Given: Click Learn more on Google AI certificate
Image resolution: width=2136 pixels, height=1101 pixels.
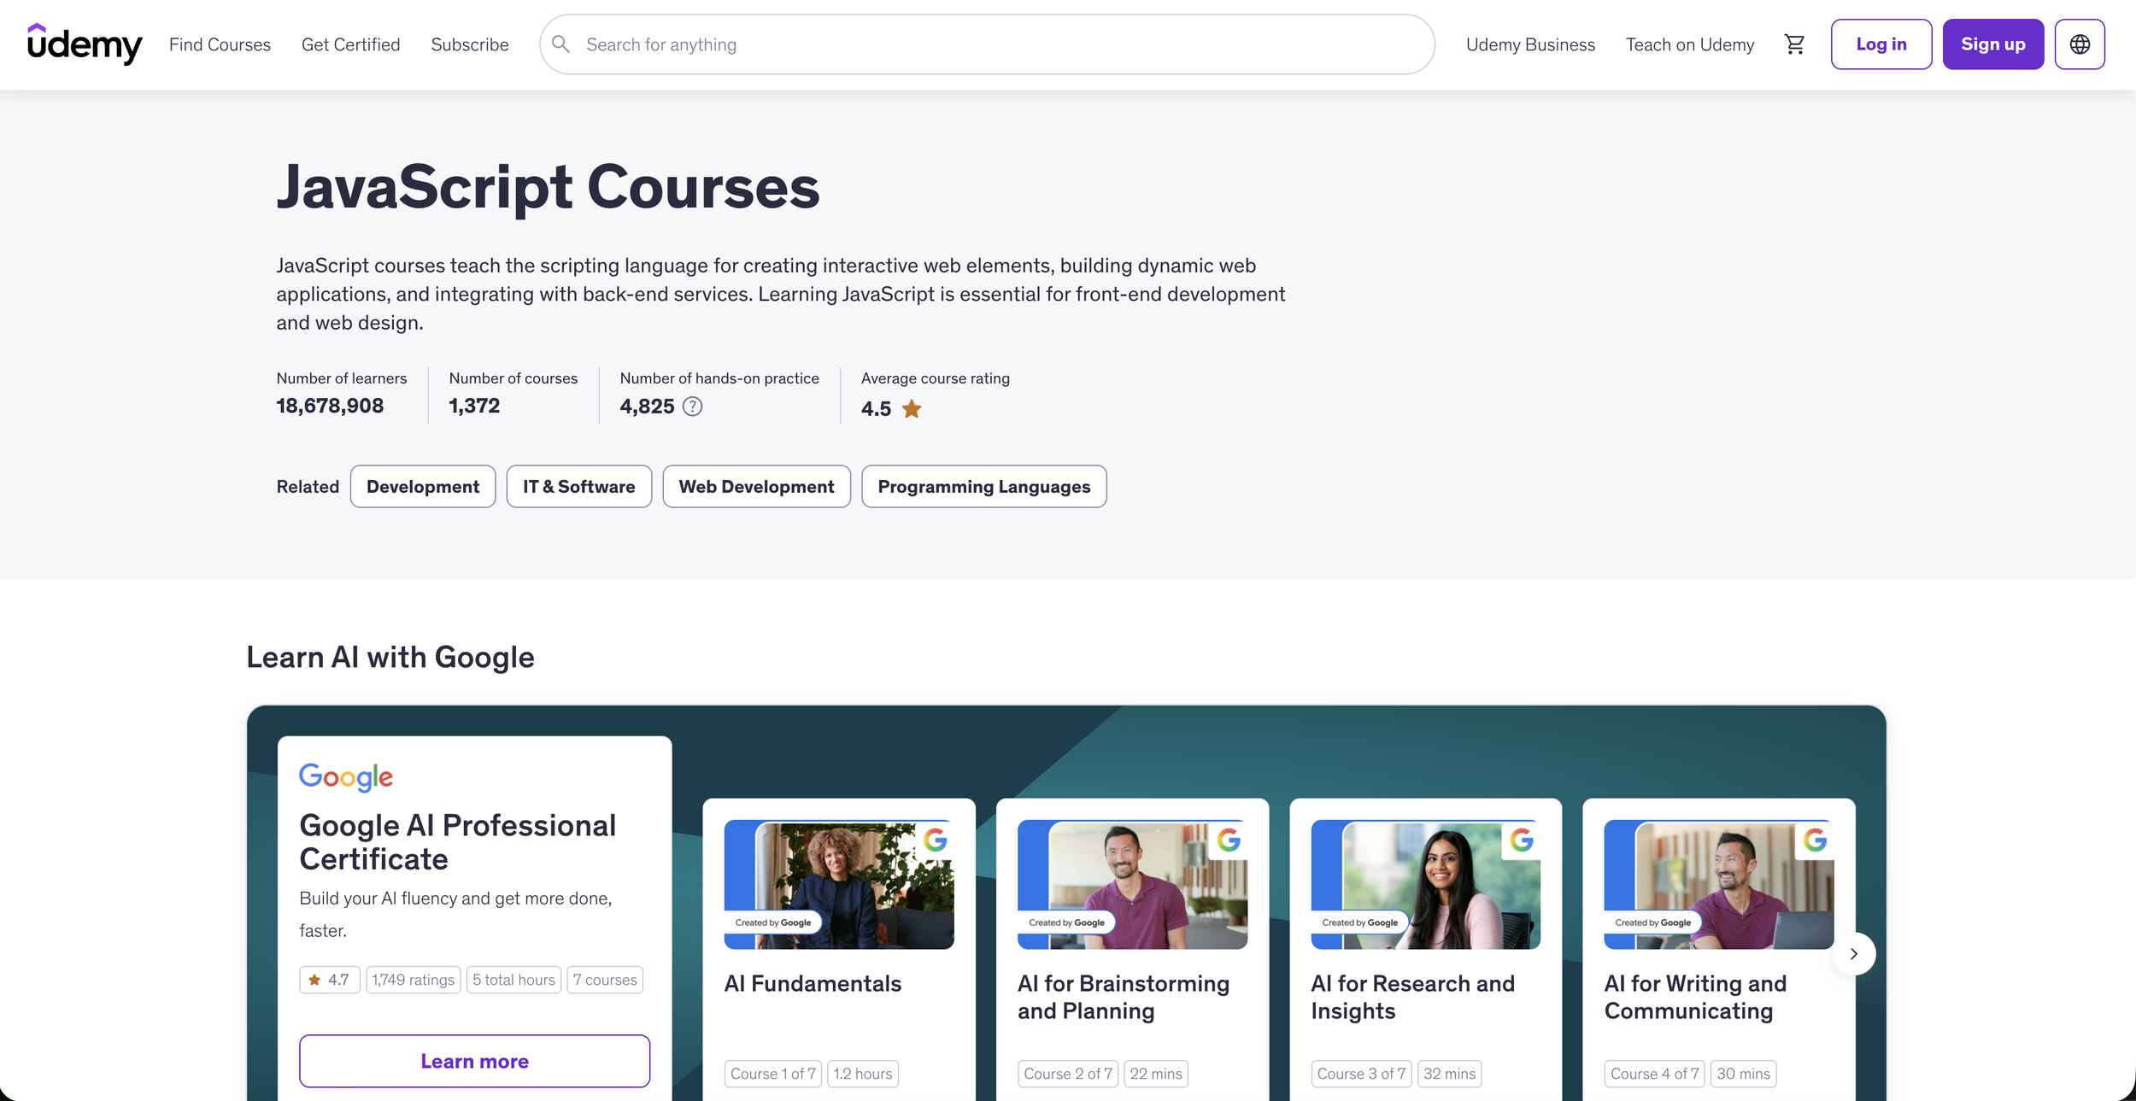Looking at the screenshot, I should click(474, 1061).
